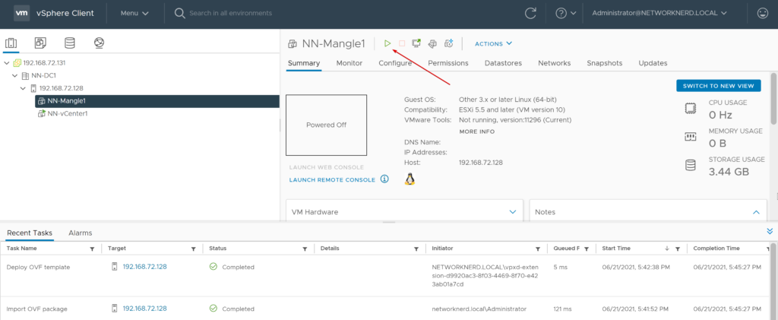Switch to the Summary tab
The height and width of the screenshot is (320, 778).
(304, 63)
